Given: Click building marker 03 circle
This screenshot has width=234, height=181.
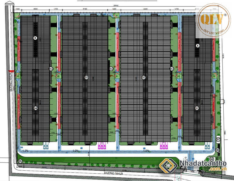Looking at the screenshot, I should click(86, 78).
